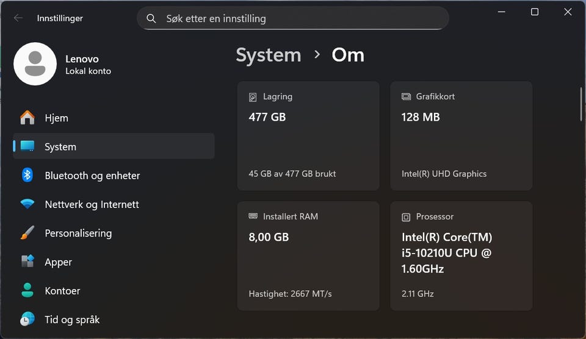Open the System settings category
This screenshot has height=339, width=586.
60,147
